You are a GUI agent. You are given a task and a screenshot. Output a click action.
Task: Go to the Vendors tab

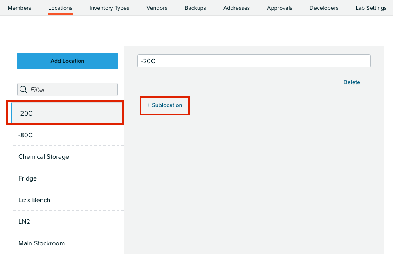pos(157,8)
